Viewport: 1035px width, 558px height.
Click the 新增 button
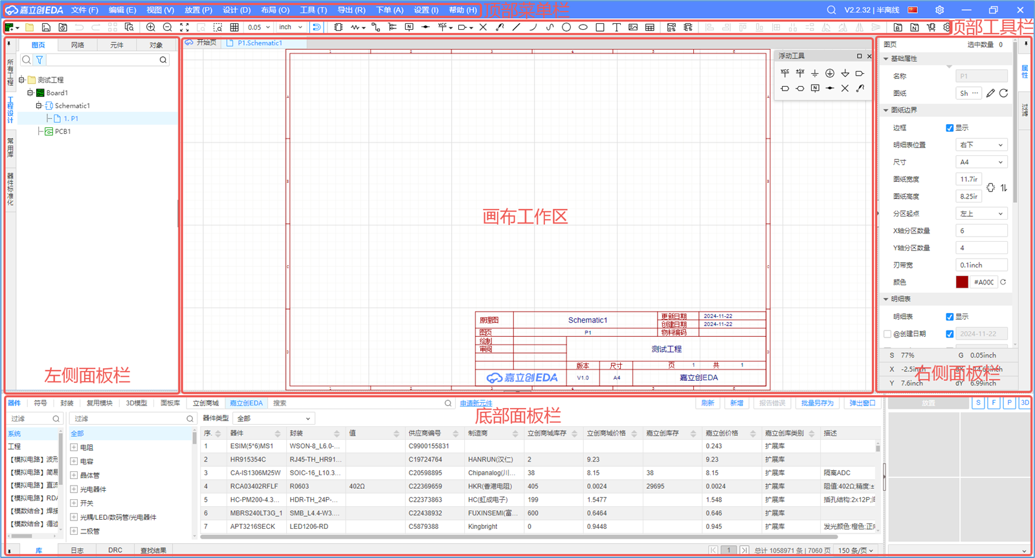[x=737, y=403]
